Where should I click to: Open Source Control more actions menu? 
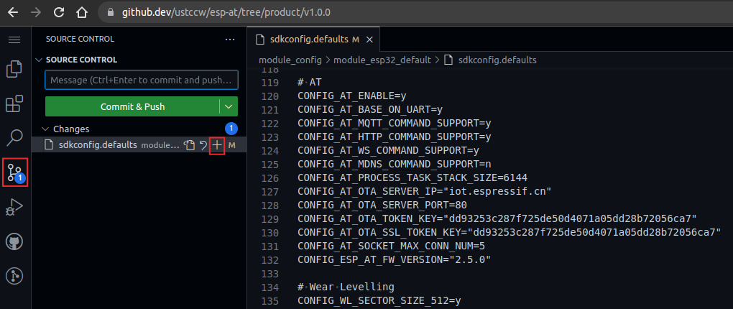pos(230,40)
